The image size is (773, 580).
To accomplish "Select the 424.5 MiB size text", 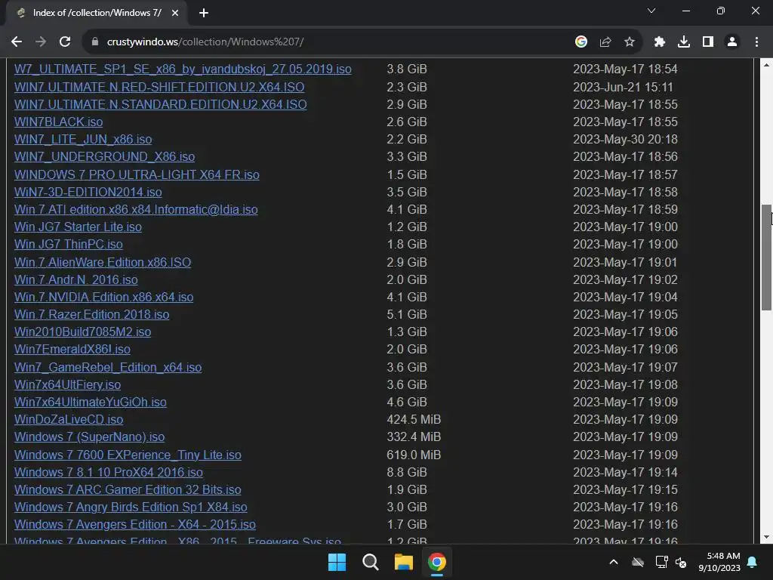I will point(414,419).
